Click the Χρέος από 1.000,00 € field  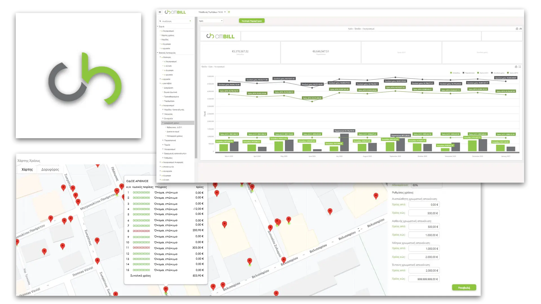[424, 249]
